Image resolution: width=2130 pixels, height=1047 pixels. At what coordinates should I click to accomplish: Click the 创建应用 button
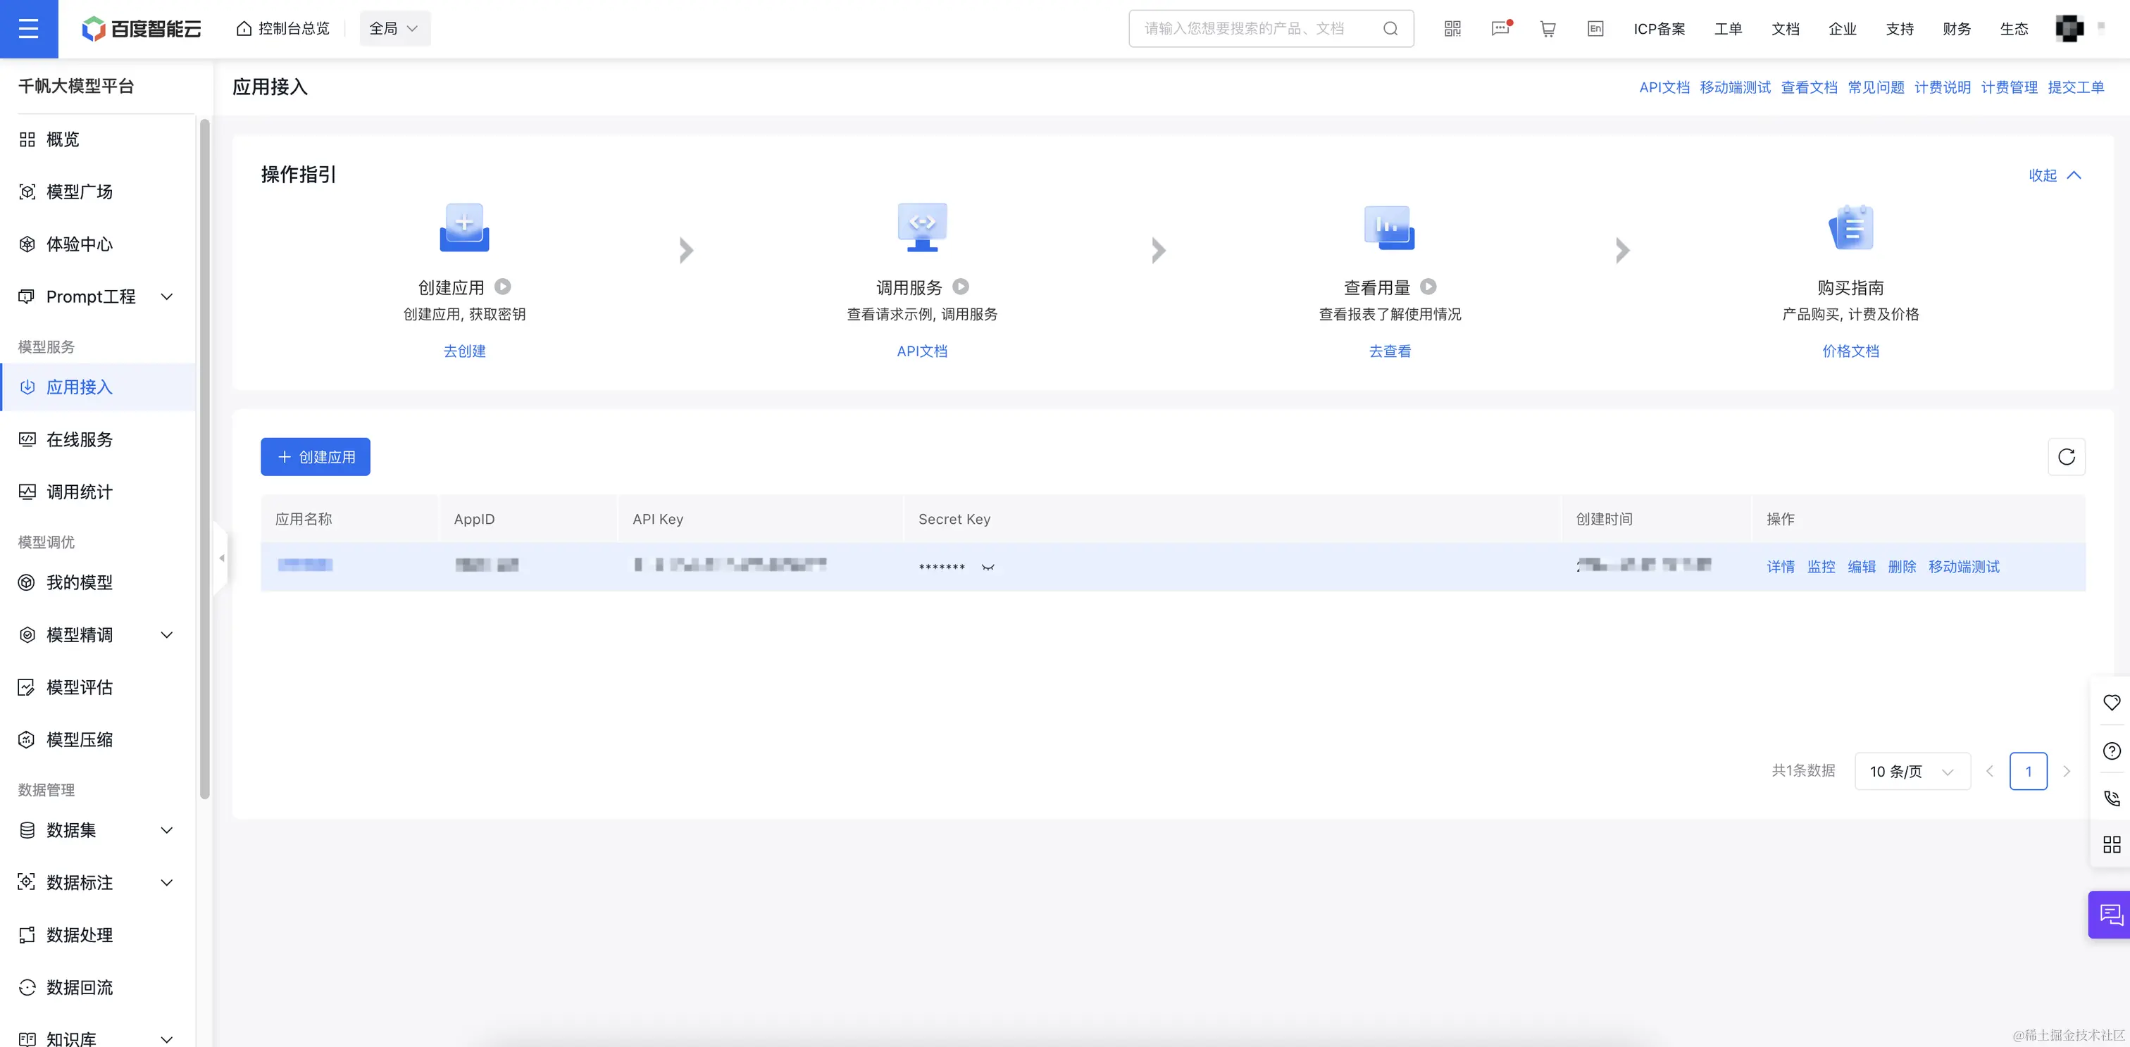315,457
